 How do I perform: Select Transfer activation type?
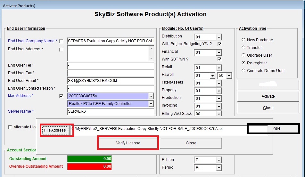point(243,47)
